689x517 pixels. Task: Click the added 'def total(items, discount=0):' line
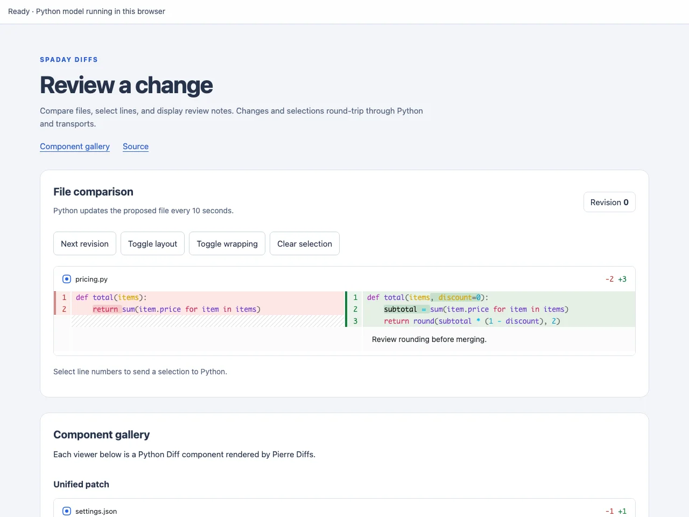point(499,297)
